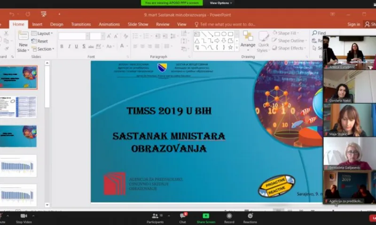The height and width of the screenshot is (225, 376).
Task: Open the Reactions icon
Action: point(250,216)
